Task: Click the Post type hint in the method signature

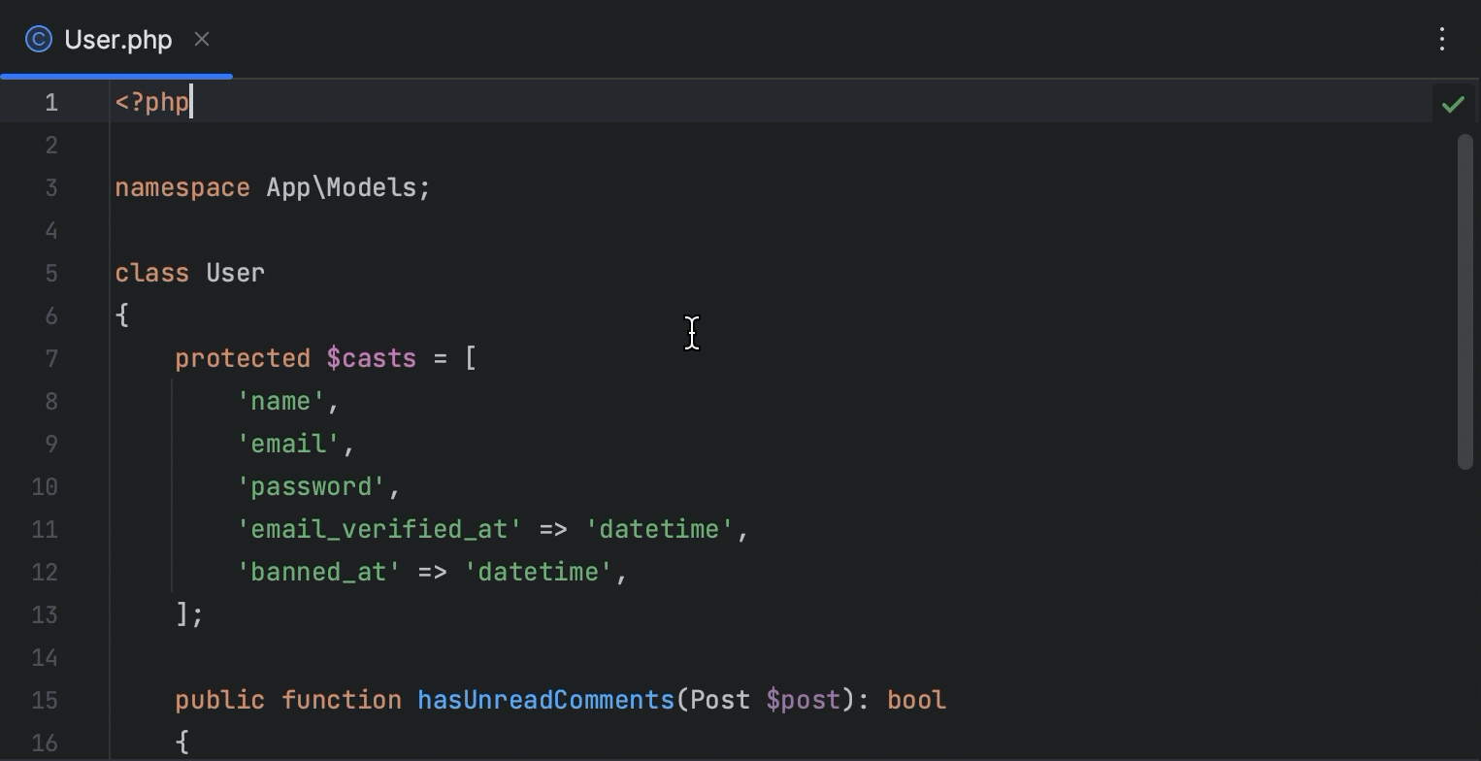Action: tap(717, 699)
